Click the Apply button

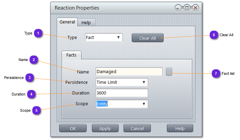coord(105,128)
